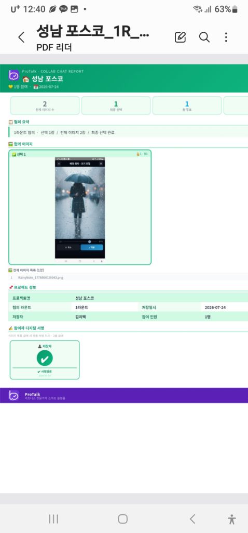Tap the saved date 2026-07-24 table cell
The image size is (248, 533).
(215, 307)
